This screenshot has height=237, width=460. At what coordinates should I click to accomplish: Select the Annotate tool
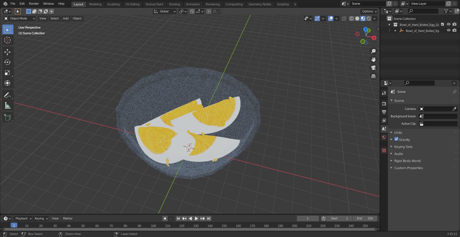[x=7, y=95]
